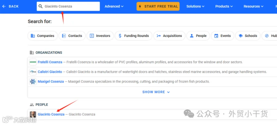
Task: Click the Events calendar icon
Action: tap(216, 36)
